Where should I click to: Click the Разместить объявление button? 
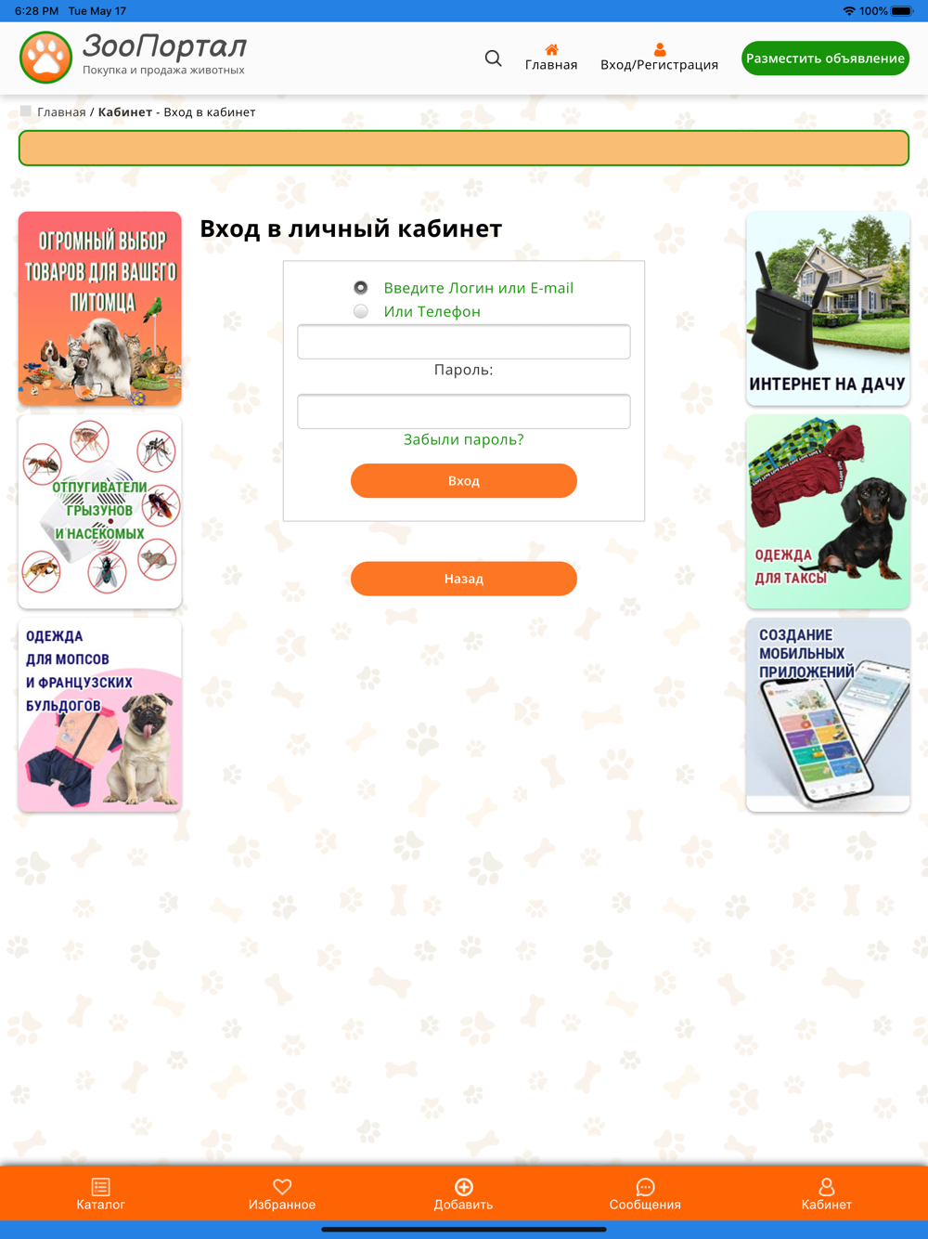click(x=825, y=59)
